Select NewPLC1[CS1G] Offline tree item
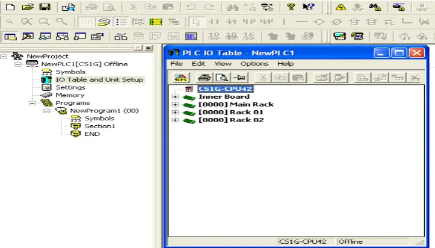 85,64
